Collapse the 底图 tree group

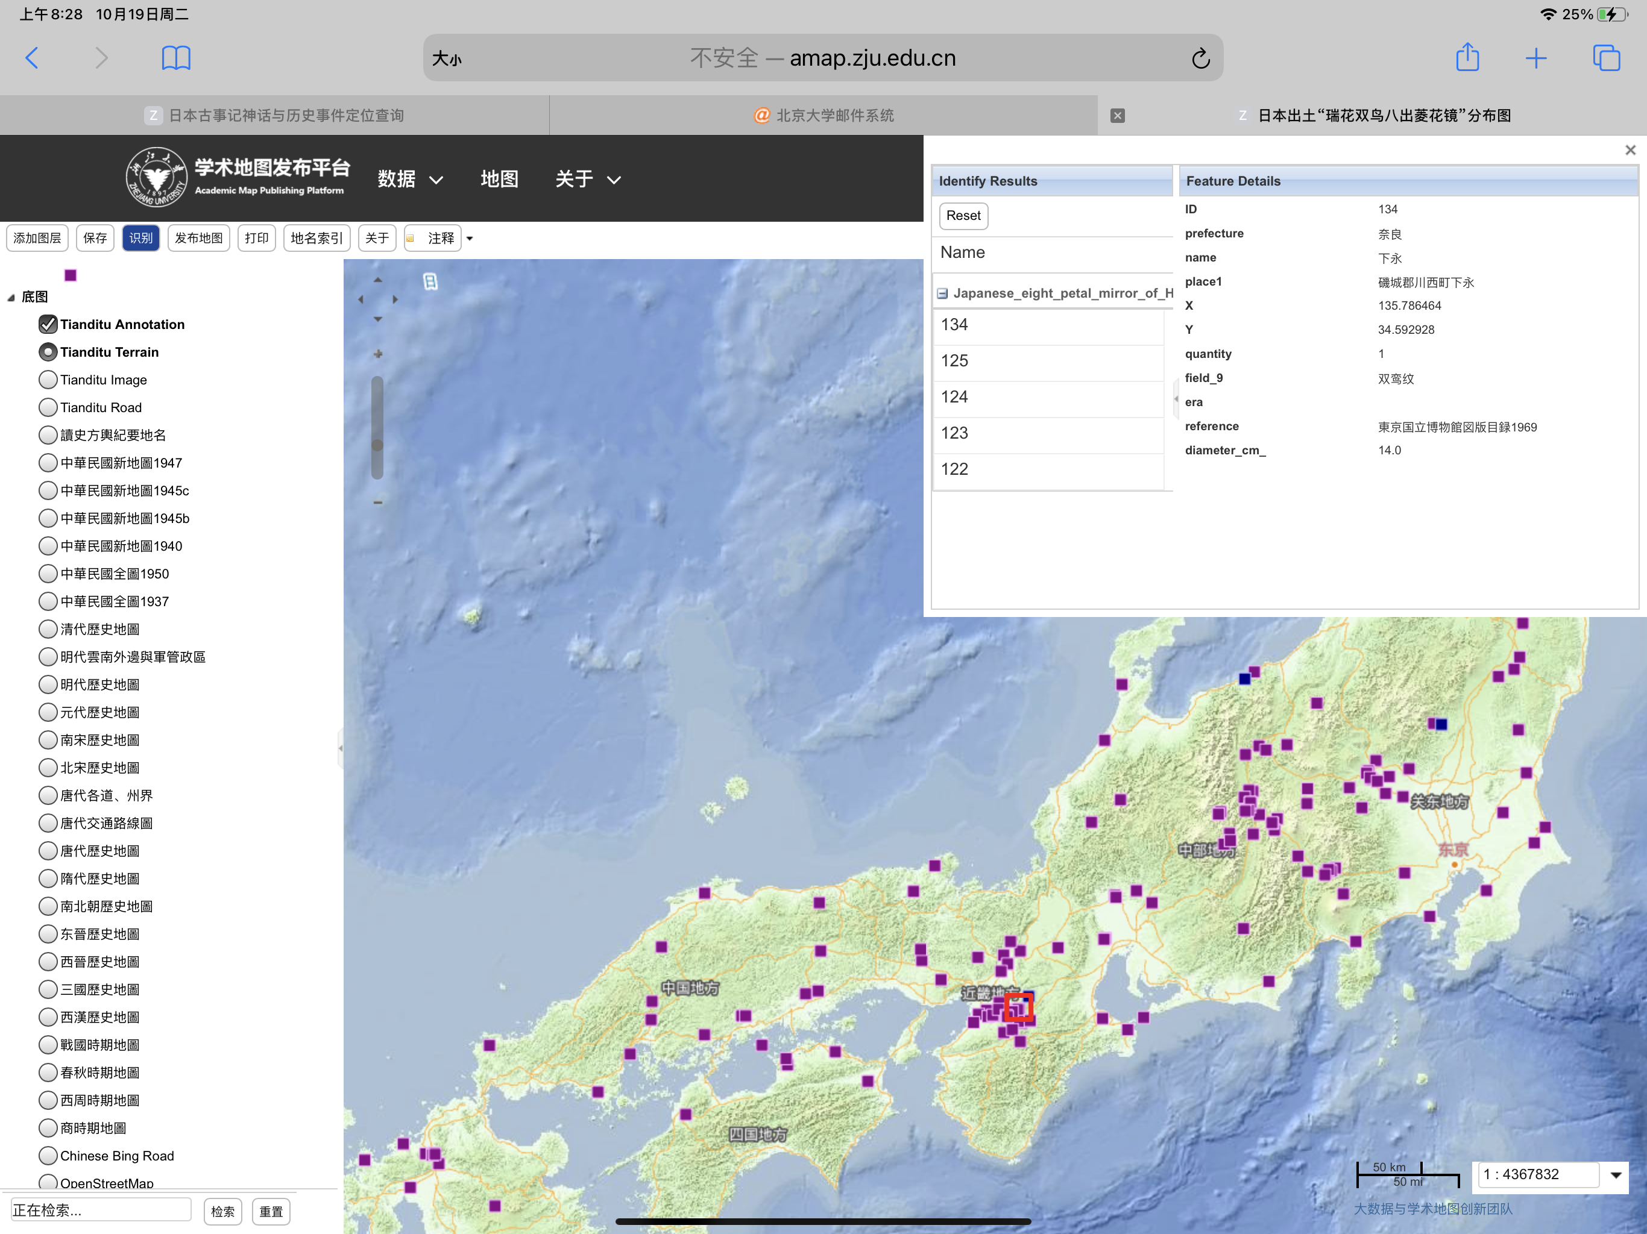click(11, 297)
